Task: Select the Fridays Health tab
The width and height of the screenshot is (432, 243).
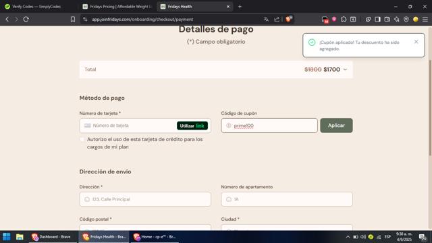Action: coord(194,6)
